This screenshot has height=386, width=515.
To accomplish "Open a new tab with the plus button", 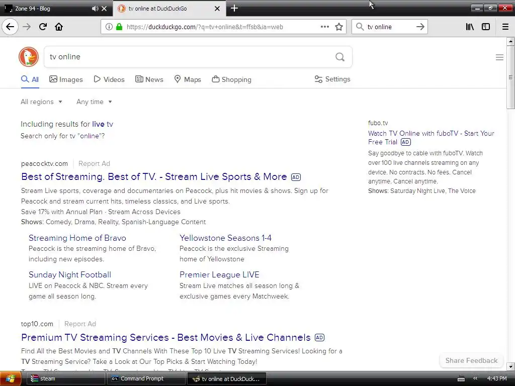I will [x=234, y=8].
